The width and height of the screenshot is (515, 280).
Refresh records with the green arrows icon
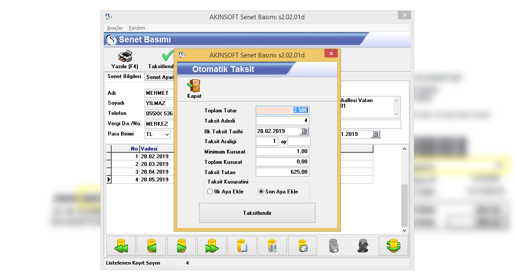click(393, 246)
